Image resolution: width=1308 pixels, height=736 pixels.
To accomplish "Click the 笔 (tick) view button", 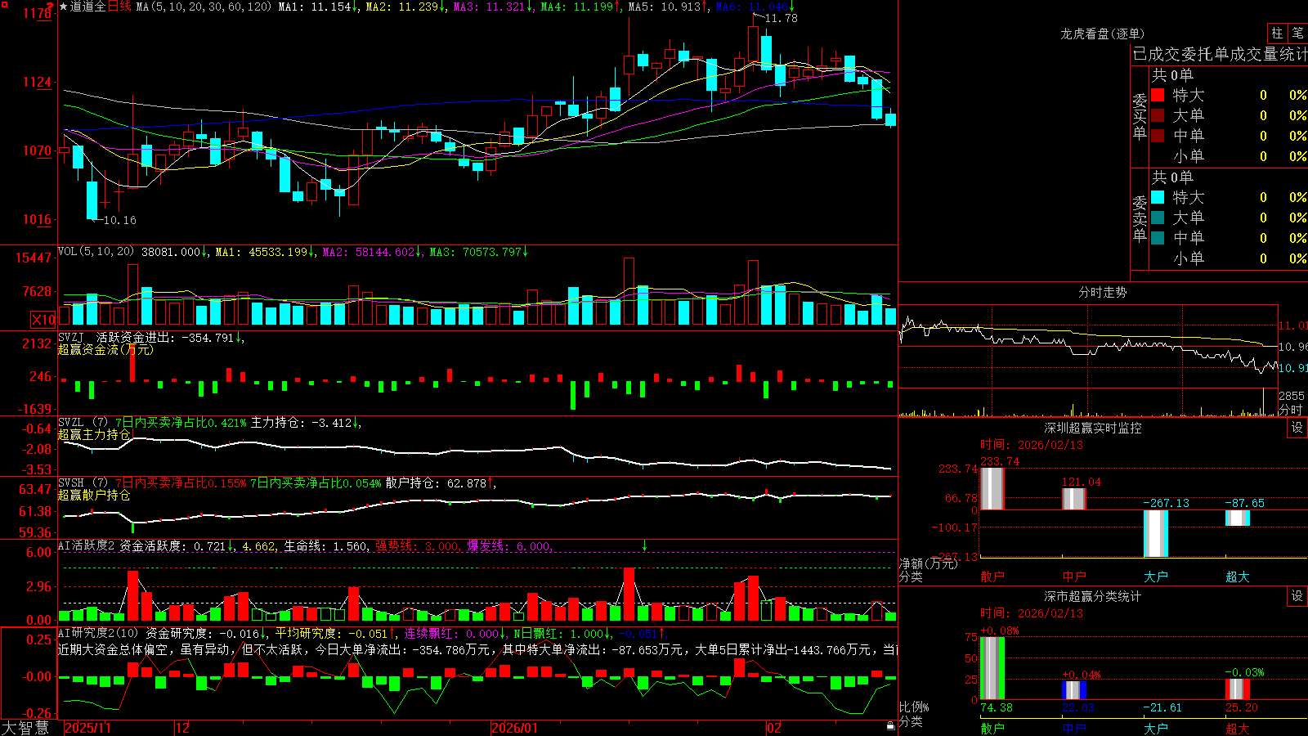I will (1298, 34).
